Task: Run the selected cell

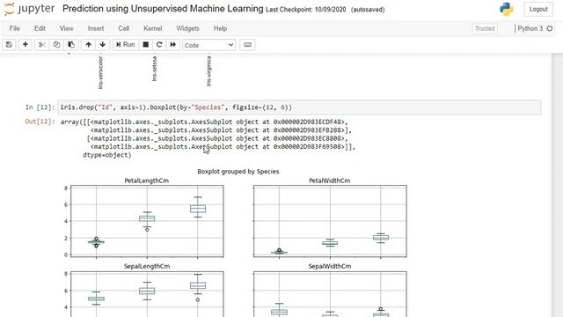Action: point(125,45)
